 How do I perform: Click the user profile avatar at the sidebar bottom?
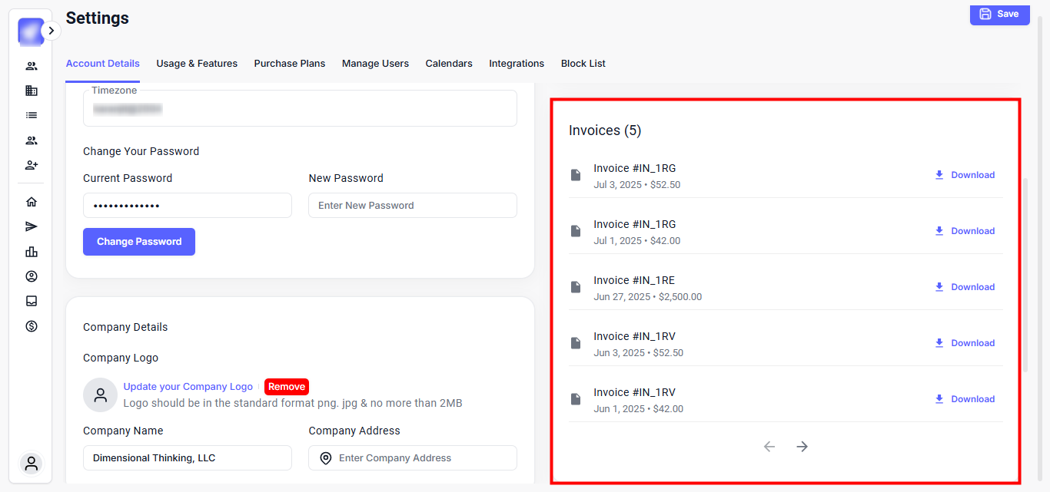click(32, 464)
